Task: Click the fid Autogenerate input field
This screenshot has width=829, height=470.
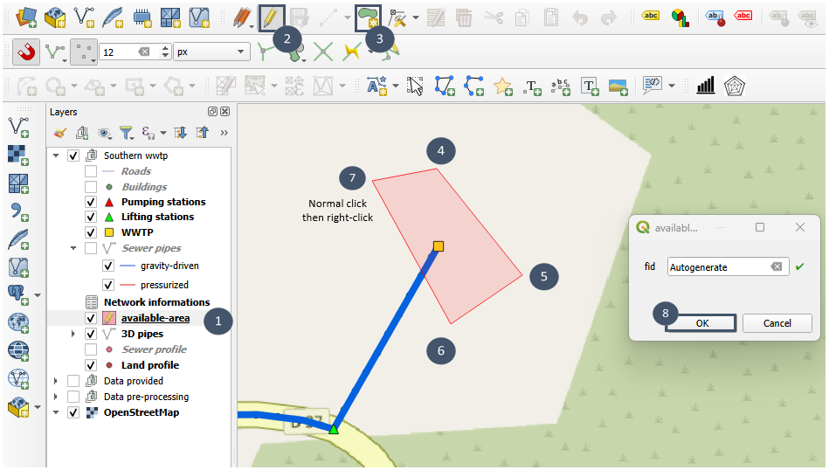Action: click(x=718, y=266)
